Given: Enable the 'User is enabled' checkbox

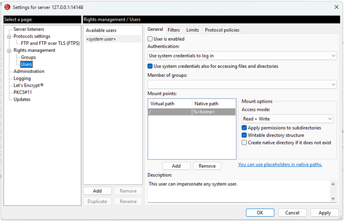Looking at the screenshot, I should (151, 39).
